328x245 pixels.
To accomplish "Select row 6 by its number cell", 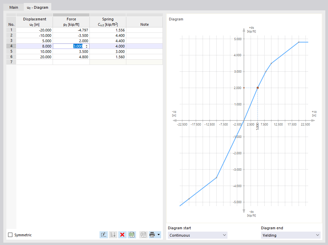I will pos(11,57).
